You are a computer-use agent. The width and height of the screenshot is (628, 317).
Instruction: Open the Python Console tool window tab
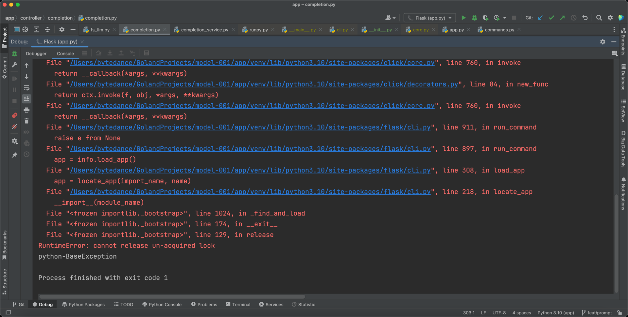pyautogui.click(x=162, y=304)
